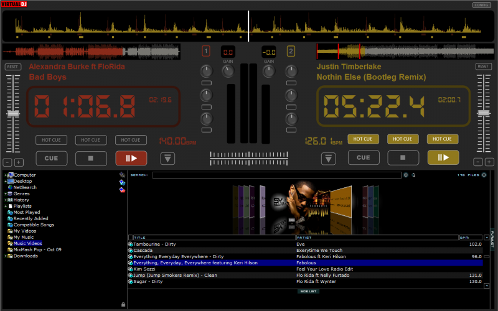498x311 pixels.
Task: Turn the deck 2 GAIN knob
Action: tap(269, 72)
